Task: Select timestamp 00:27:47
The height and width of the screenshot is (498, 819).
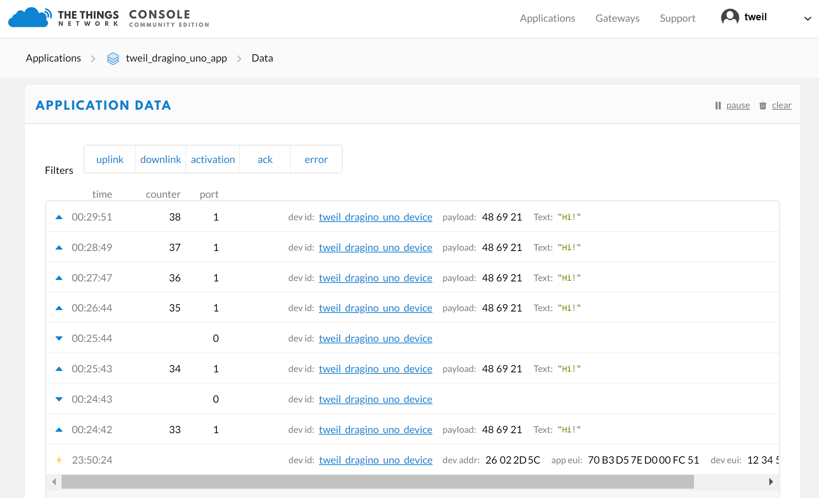Action: (x=92, y=278)
